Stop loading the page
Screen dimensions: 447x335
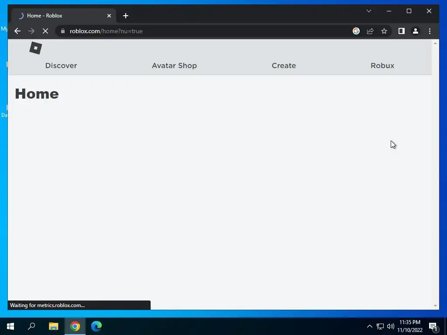45,31
